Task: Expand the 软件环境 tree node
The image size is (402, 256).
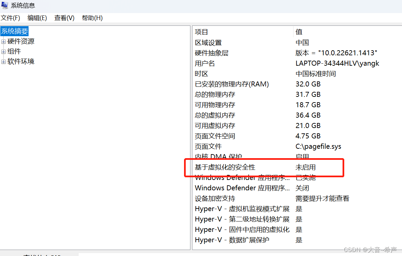Action: coord(4,62)
